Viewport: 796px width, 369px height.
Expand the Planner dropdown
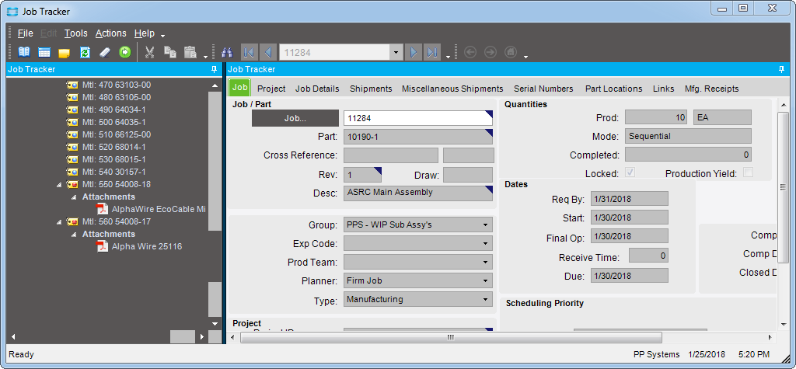point(486,280)
